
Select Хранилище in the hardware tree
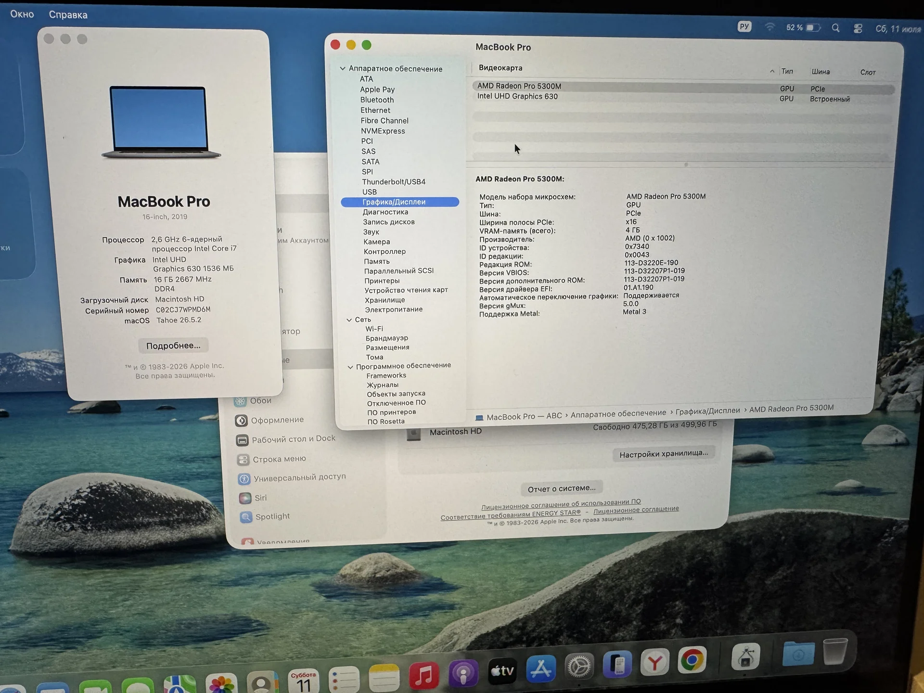tap(385, 300)
